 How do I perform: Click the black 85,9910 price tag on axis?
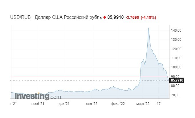click(x=177, y=80)
